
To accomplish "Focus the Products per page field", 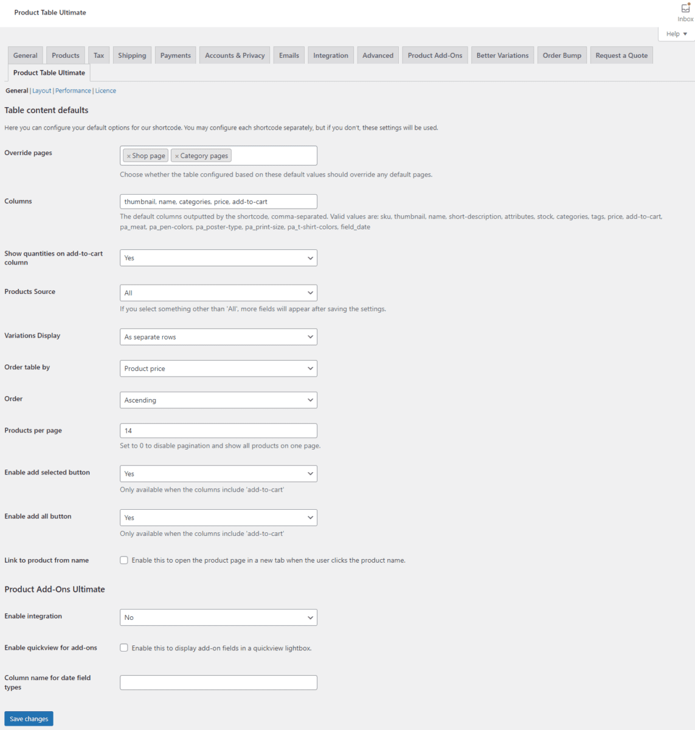I will [218, 431].
